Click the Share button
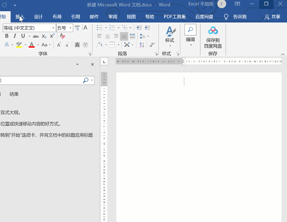287x222 pixels. pos(272,17)
